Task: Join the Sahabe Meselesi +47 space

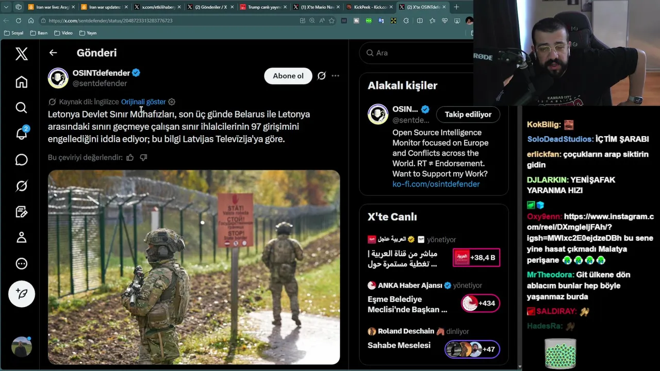Action: pyautogui.click(x=472, y=349)
